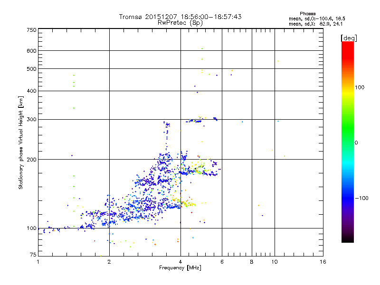This screenshot has width=380, height=285.
Task: Click the x-axis tick label '1'
Action: tap(38, 262)
